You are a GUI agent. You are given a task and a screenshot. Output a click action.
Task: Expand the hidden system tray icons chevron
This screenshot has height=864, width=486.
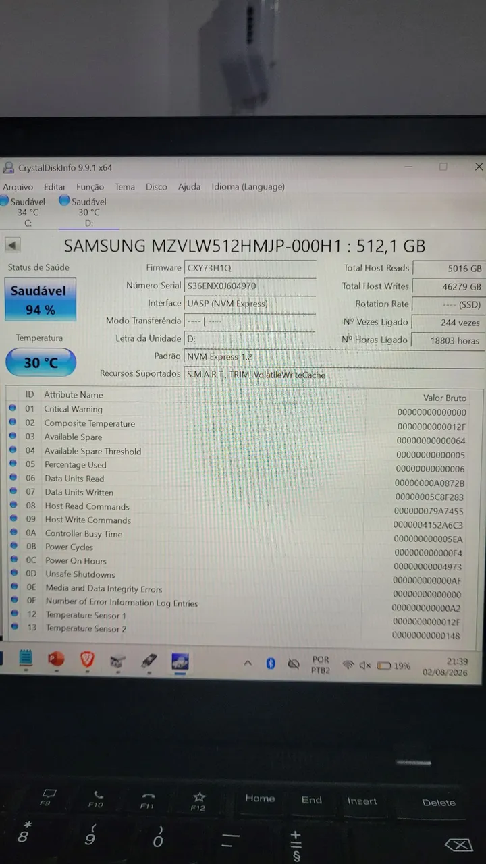[248, 664]
